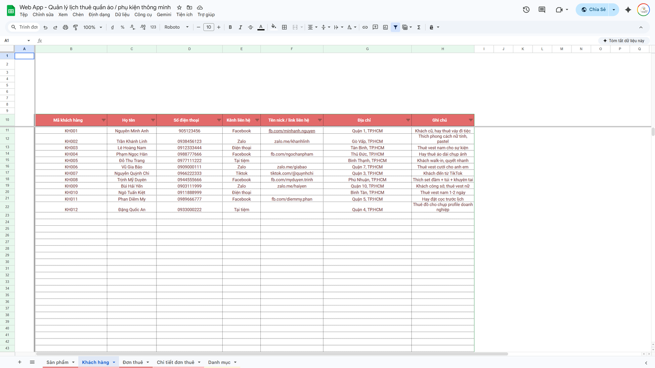Viewport: 655px width, 368px height.
Task: Open the all sheets list icon
Action: [x=32, y=362]
